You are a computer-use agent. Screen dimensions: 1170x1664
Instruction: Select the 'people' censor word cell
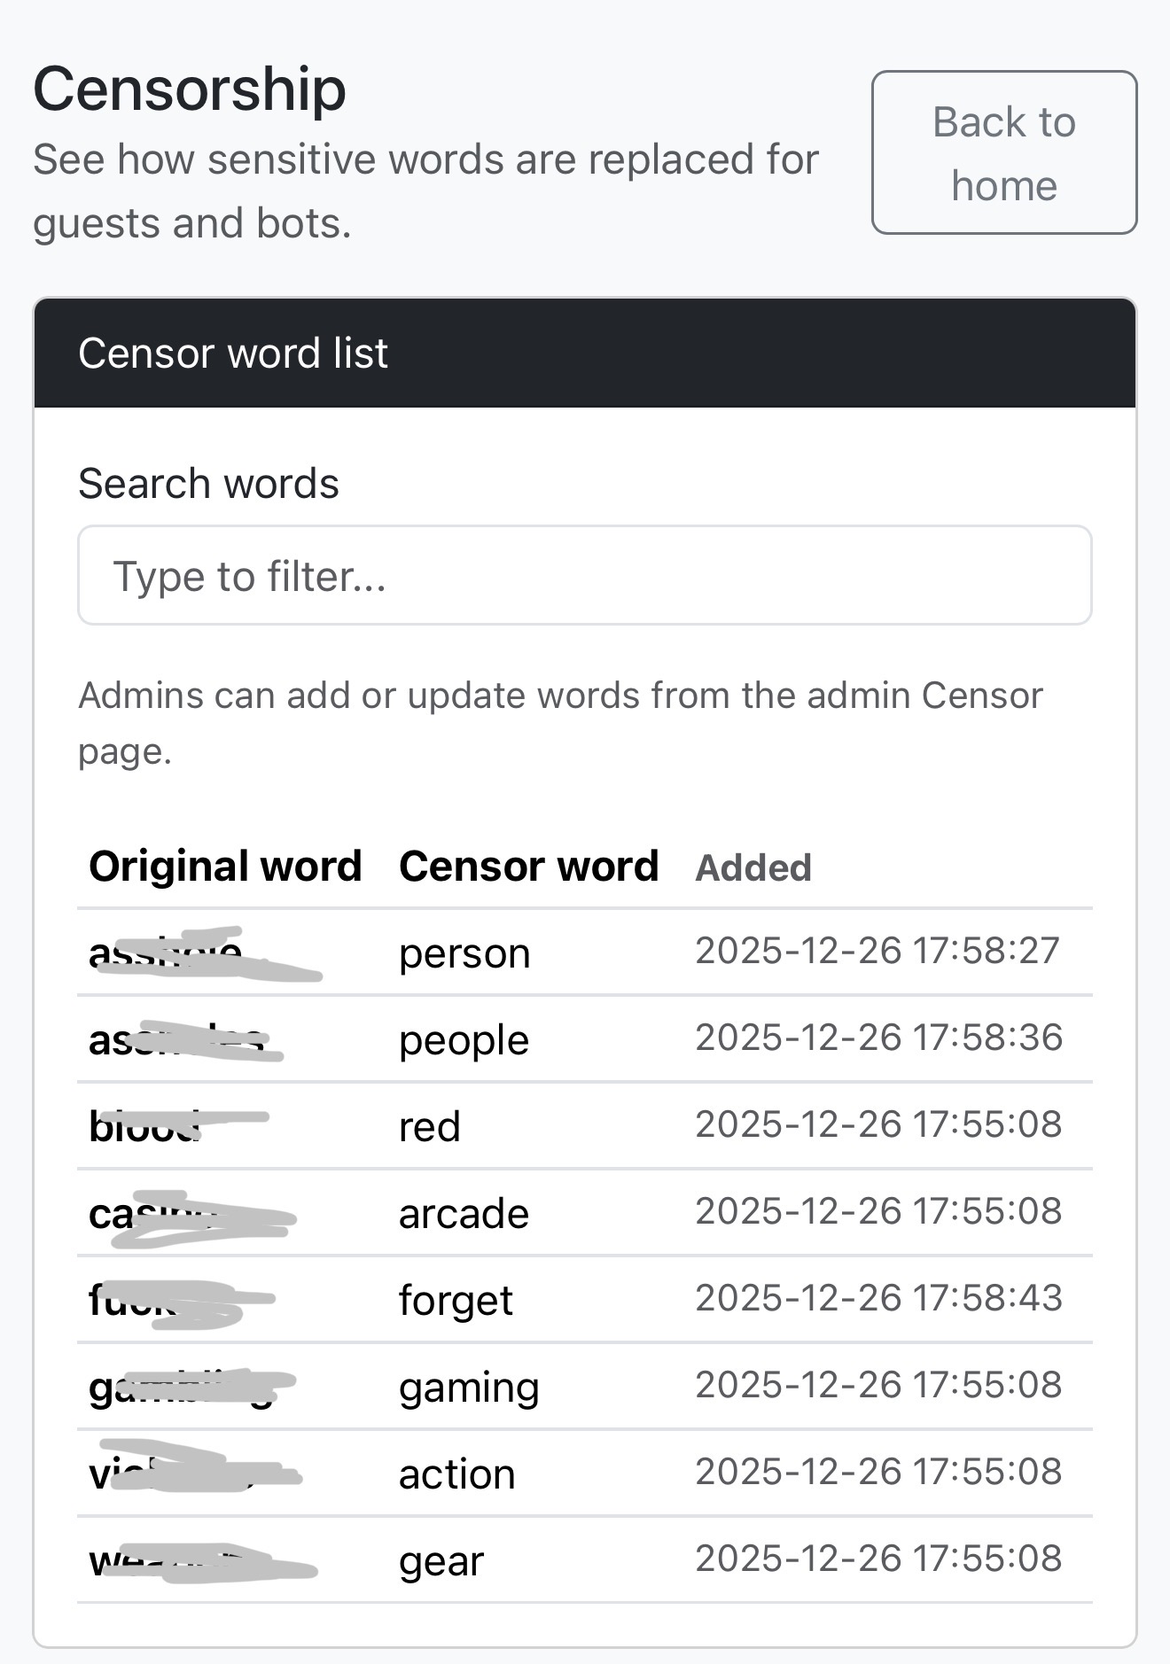click(464, 1040)
